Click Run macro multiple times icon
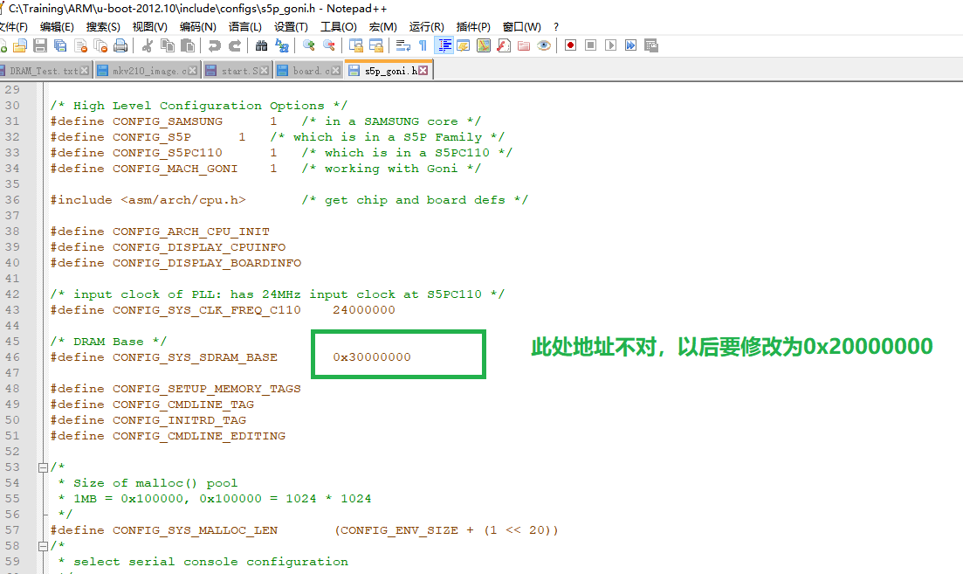This screenshot has height=574, width=963. coord(630,45)
